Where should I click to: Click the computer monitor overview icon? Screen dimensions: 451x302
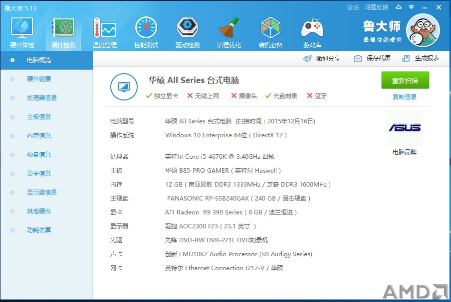pyautogui.click(x=124, y=87)
